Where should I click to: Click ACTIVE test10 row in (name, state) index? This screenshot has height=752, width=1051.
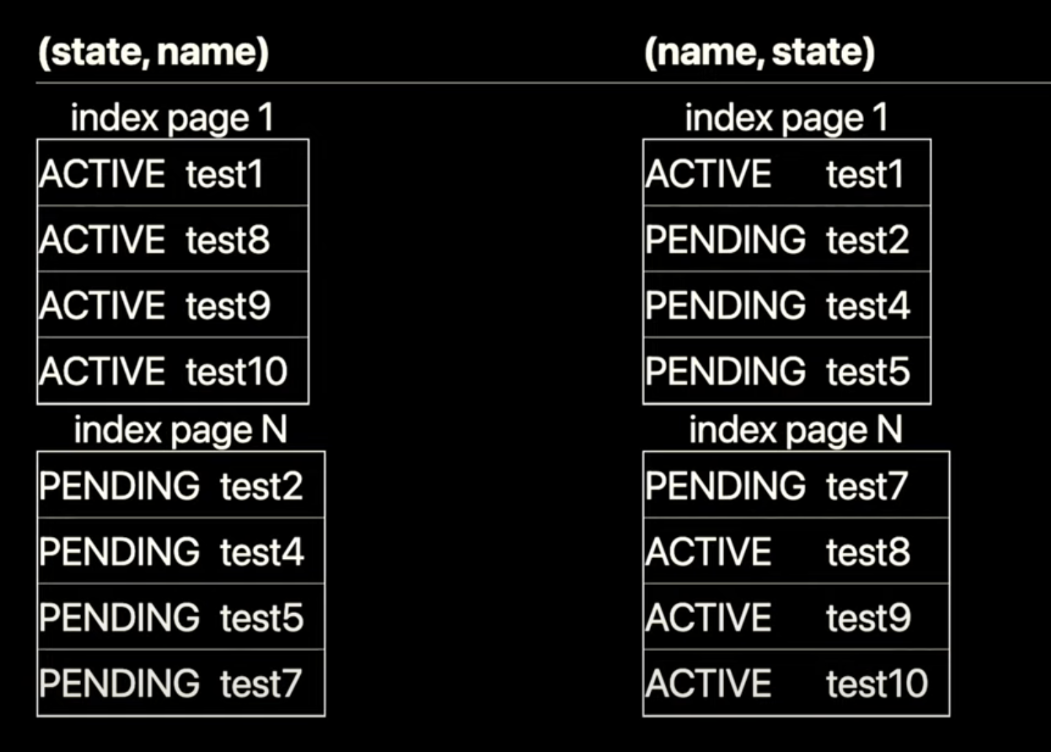tap(795, 683)
